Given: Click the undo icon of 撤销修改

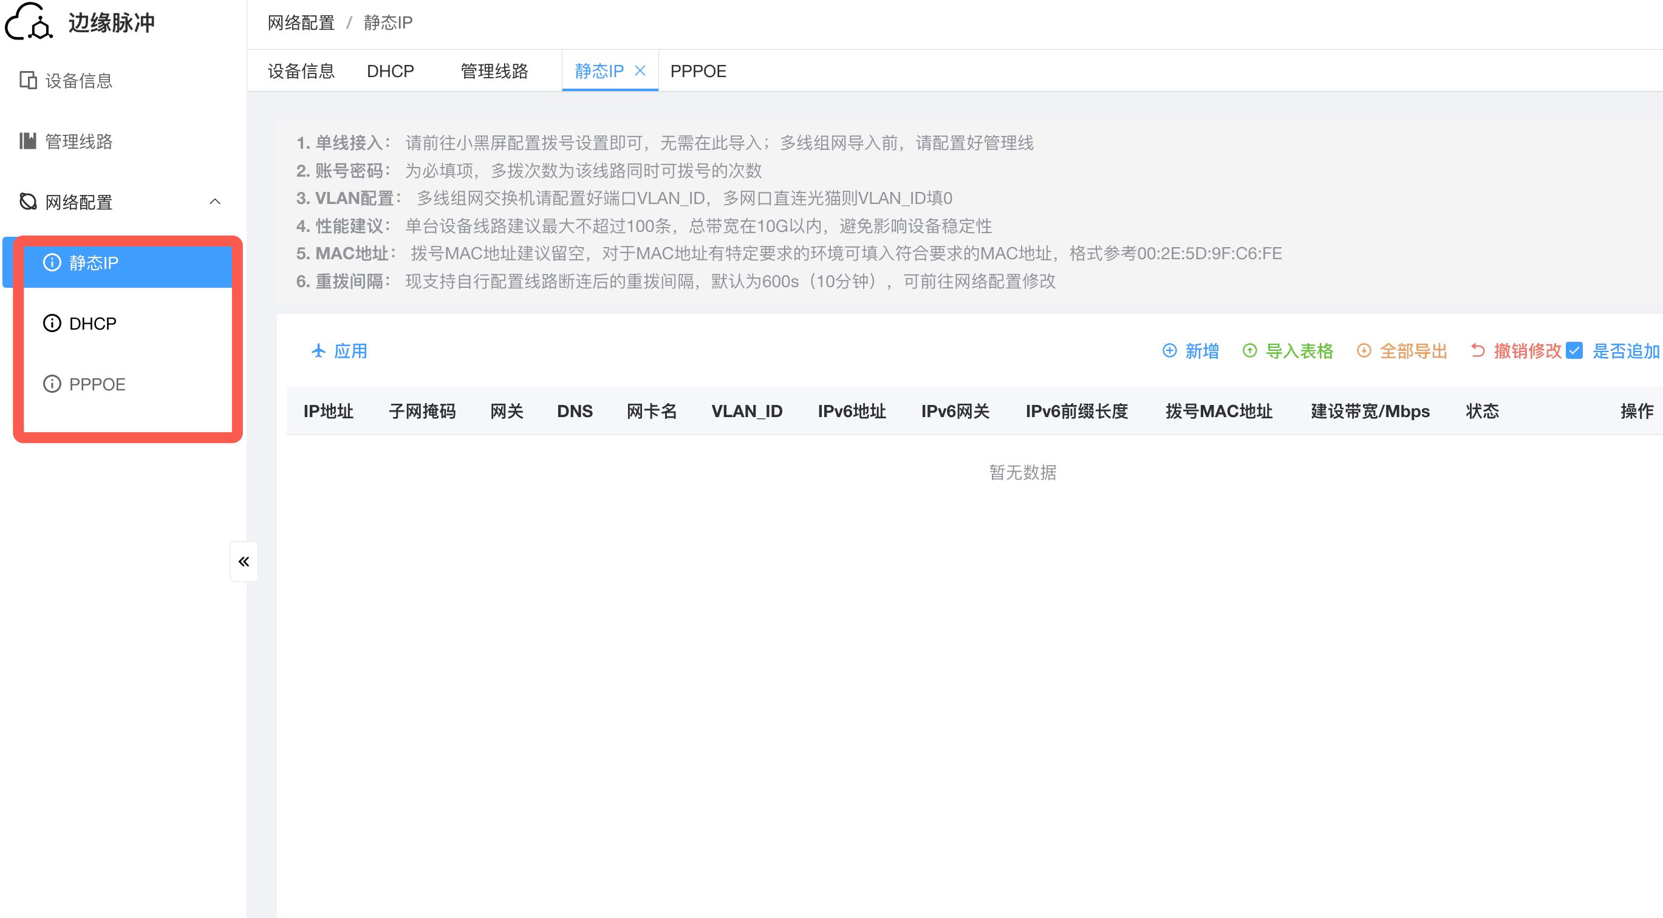Looking at the screenshot, I should coord(1478,350).
